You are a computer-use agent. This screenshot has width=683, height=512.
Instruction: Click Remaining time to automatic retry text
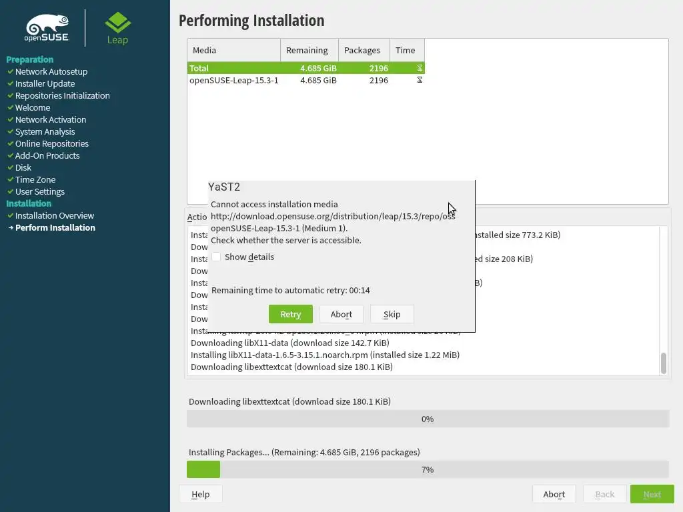[291, 290]
